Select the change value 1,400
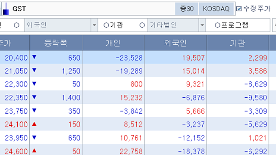 point(71,98)
